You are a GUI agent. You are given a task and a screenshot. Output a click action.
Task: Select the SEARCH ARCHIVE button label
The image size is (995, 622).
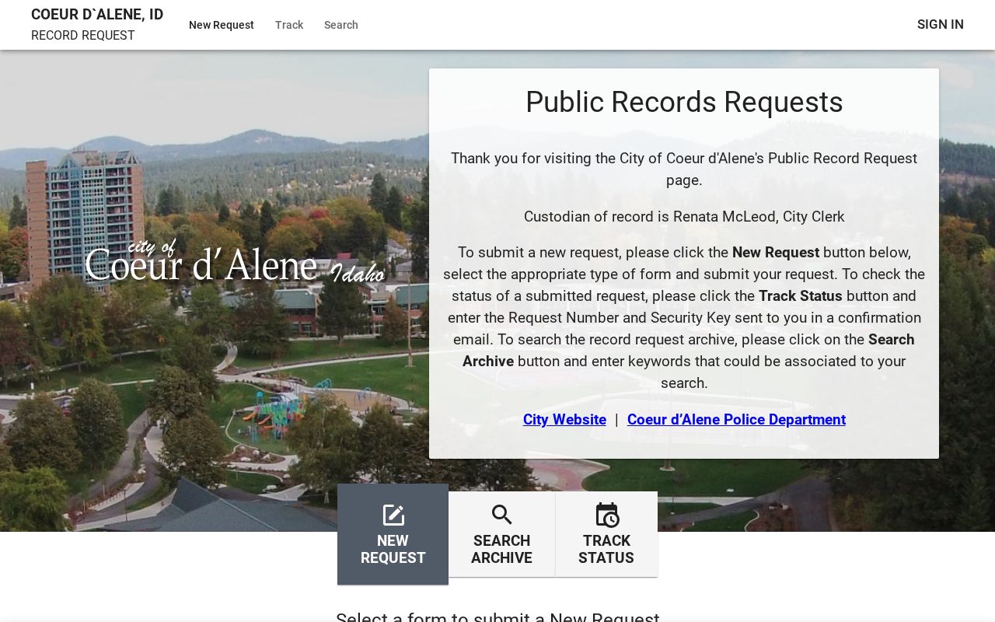[x=501, y=549]
